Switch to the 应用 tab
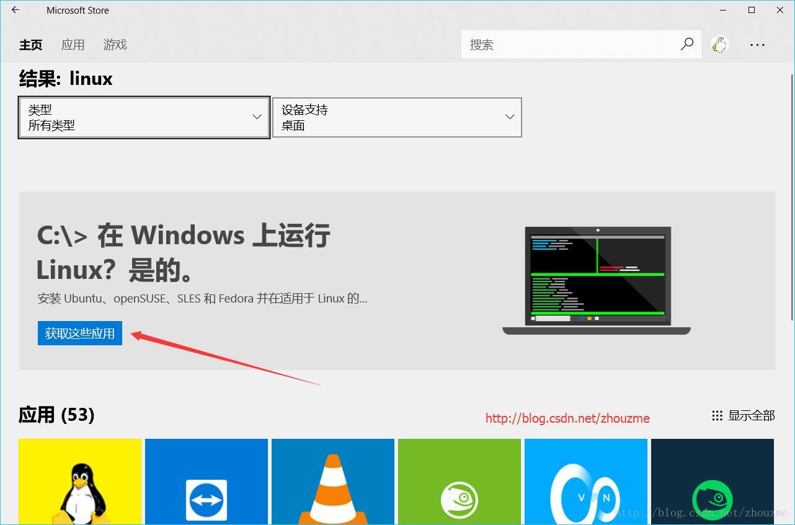 coord(73,45)
